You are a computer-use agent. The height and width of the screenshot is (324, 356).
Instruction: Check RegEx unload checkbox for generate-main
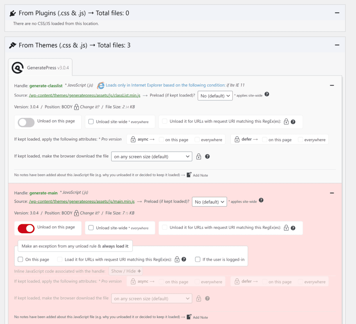[x=164, y=227]
